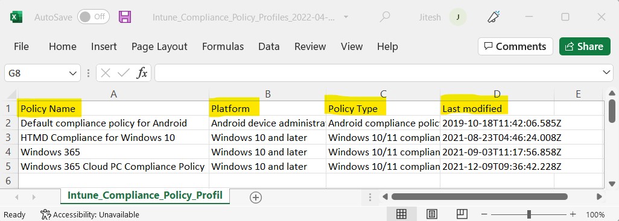
Task: Expand the formula bar with chevron
Action: coord(607,72)
